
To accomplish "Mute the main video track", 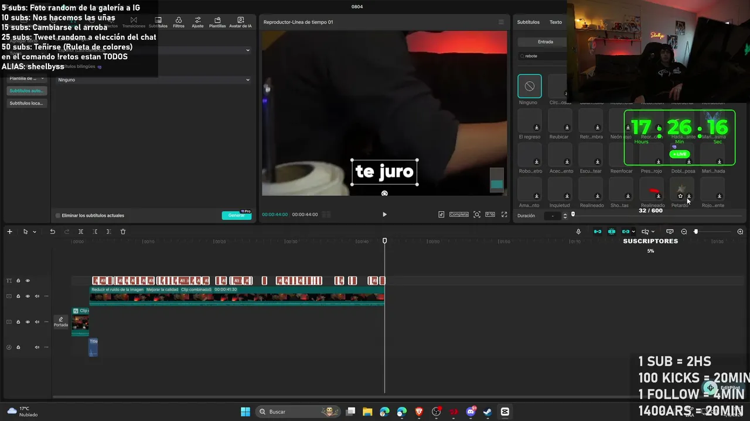I will click(x=37, y=296).
